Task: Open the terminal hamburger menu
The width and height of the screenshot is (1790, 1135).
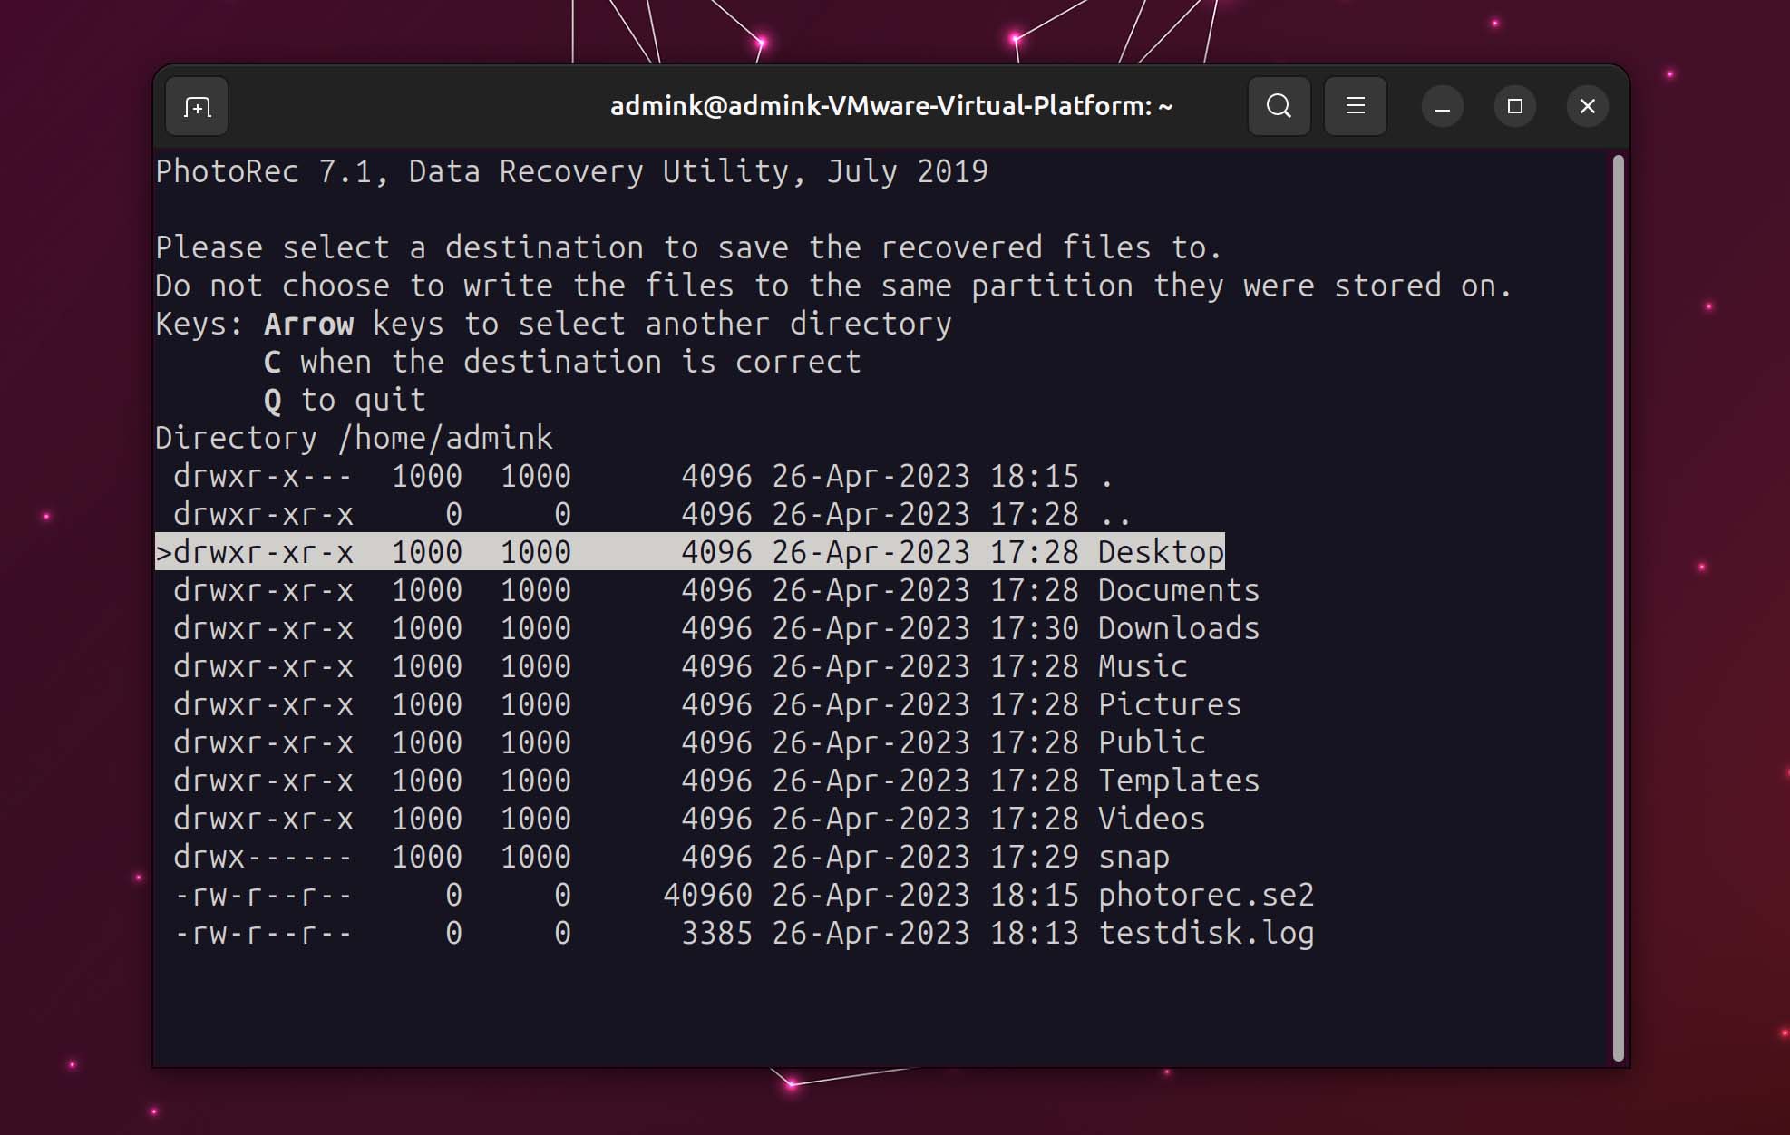Action: coord(1355,107)
